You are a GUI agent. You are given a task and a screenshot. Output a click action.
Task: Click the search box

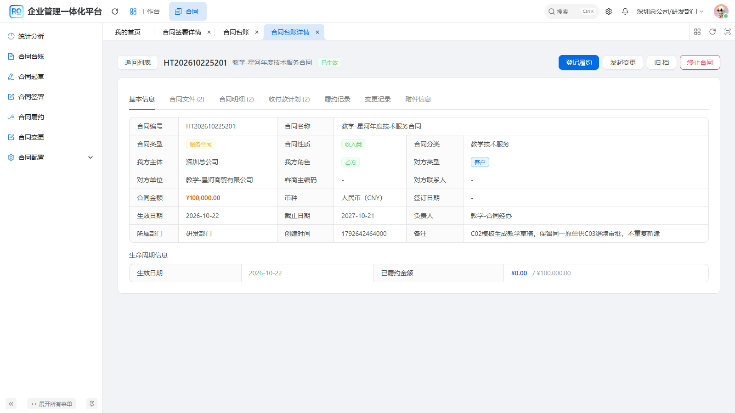[x=571, y=11]
